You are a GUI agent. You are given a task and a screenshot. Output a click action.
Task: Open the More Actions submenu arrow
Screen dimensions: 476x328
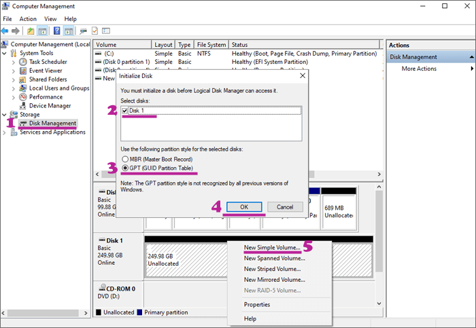(x=472, y=69)
